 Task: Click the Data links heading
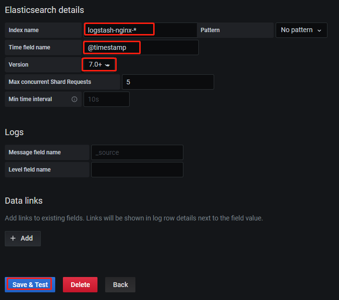coord(24,201)
